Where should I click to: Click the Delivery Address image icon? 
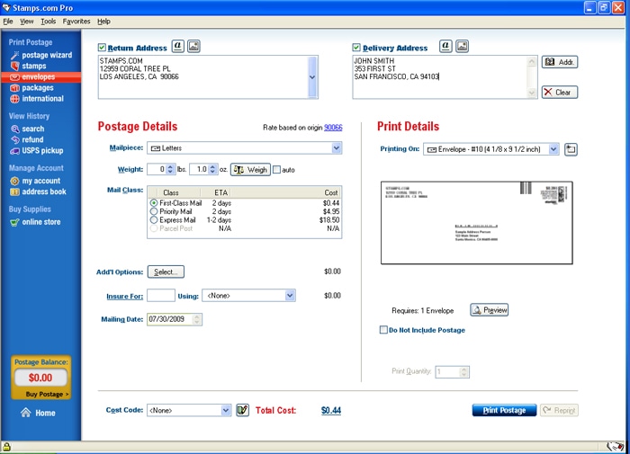[x=462, y=47]
